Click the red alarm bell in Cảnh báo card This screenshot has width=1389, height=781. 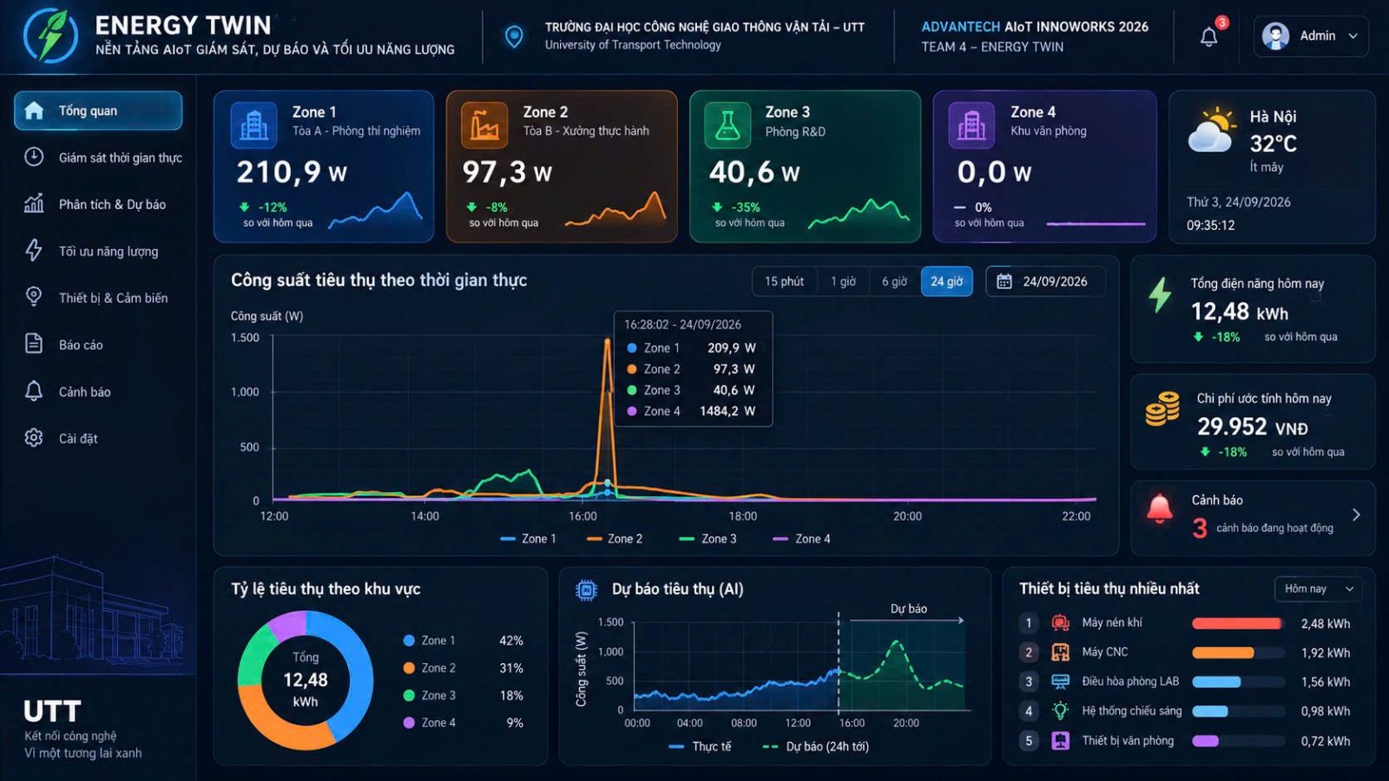tap(1160, 509)
